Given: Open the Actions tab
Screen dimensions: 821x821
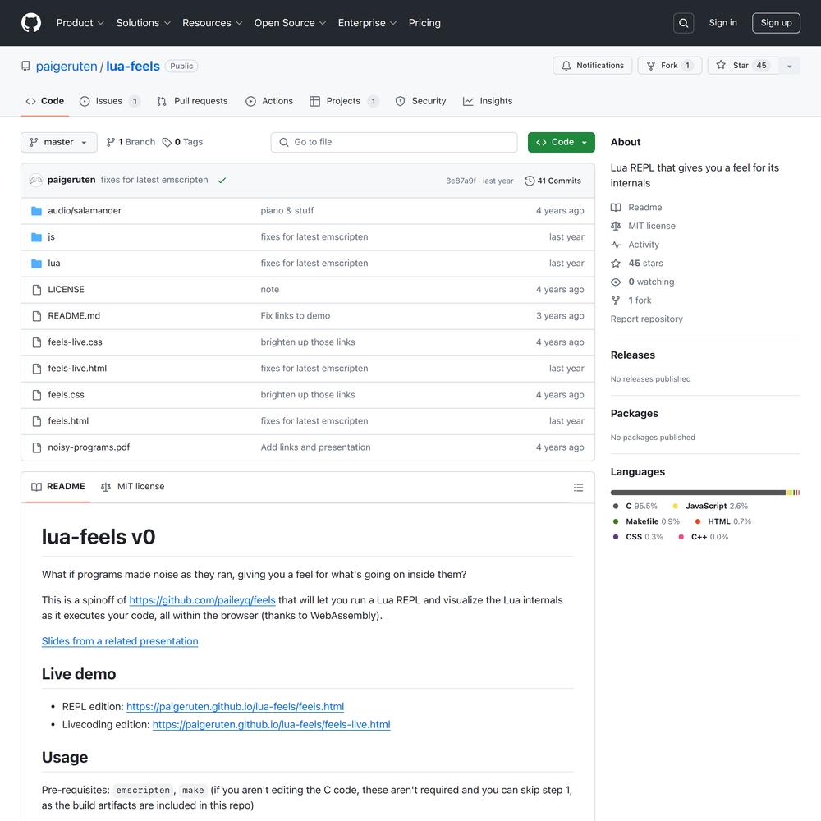Looking at the screenshot, I should (269, 101).
